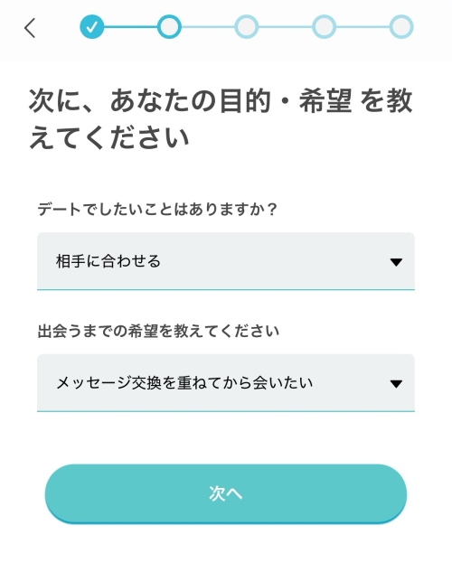This screenshot has width=452, height=563.
Task: Click progress line between steps four and five
Action: tap(363, 27)
